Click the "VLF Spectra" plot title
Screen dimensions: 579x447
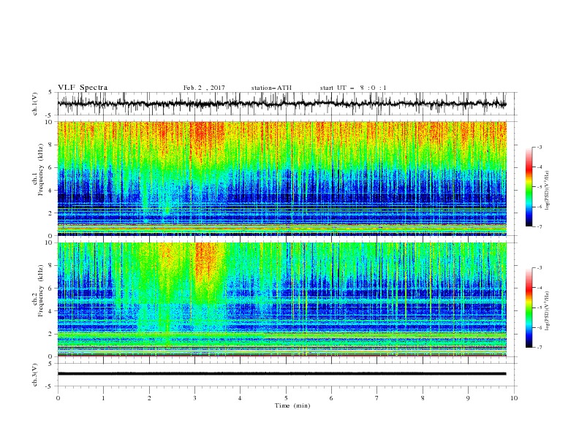click(83, 88)
